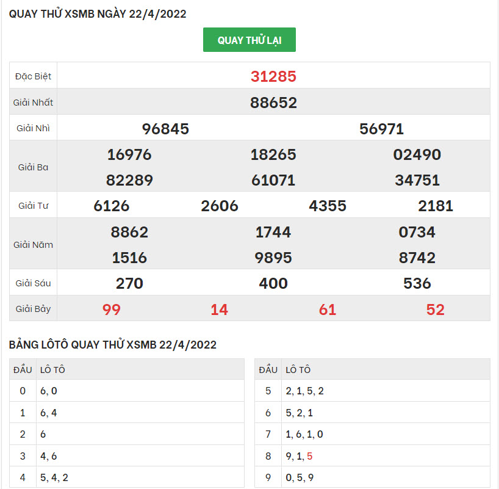Screen dimensions: 499x489
Task: Click the Đặc Biệt row label
Action: [34, 76]
